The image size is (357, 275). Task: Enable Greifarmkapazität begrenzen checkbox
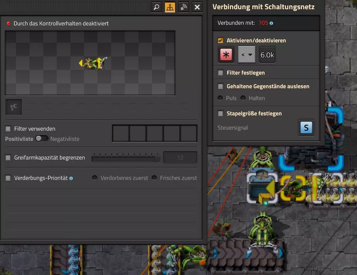tap(8, 158)
